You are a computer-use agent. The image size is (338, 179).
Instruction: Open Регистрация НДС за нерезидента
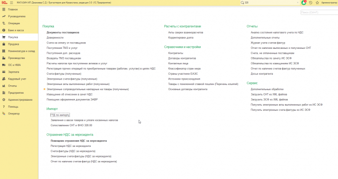71,146
